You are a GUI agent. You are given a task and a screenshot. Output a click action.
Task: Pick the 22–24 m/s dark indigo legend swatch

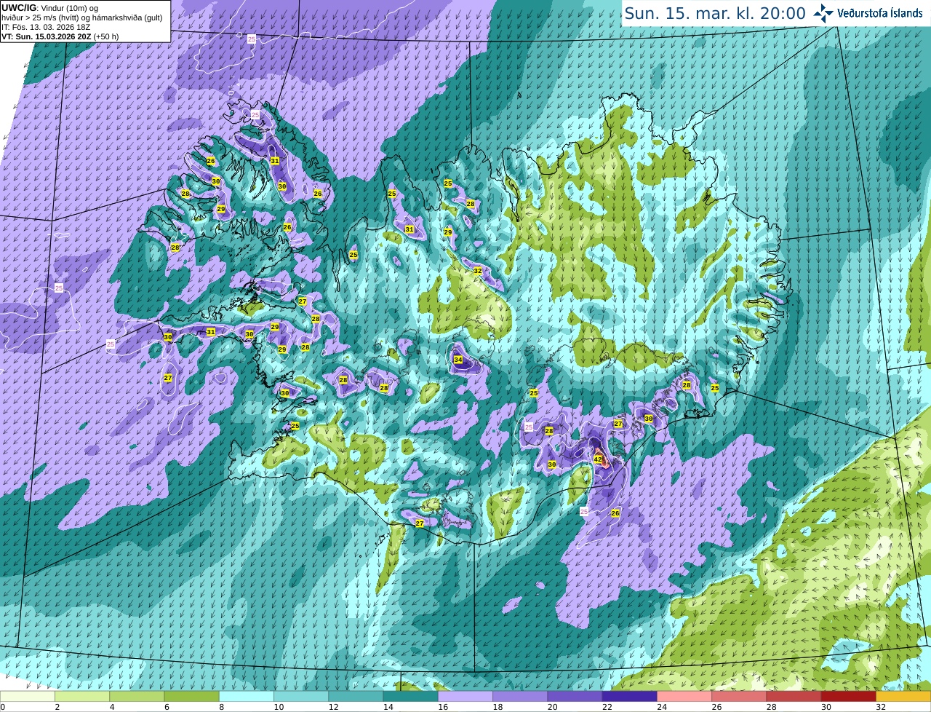(x=629, y=697)
